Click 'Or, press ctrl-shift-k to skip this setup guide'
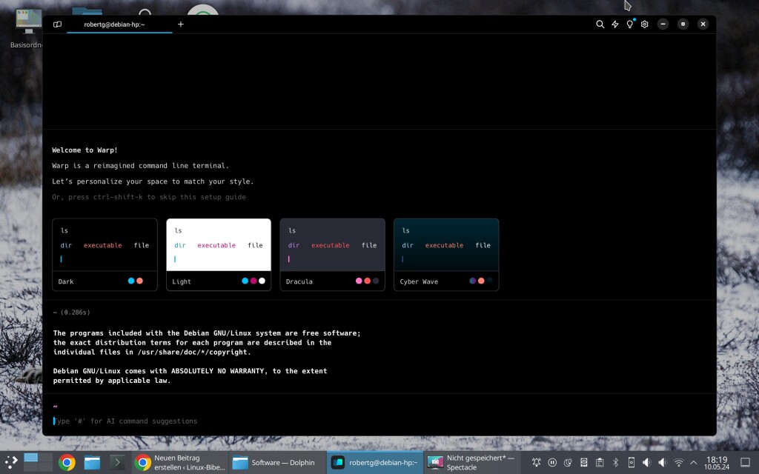The height and width of the screenshot is (474, 759). 149,197
